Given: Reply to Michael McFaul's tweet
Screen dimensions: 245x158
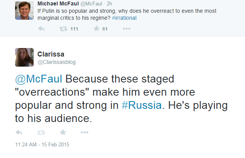Looking at the screenshot, I should (x=41, y=29).
